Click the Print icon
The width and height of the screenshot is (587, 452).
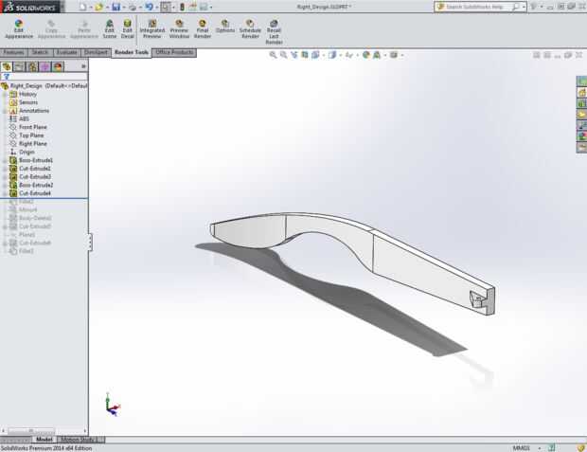133,7
